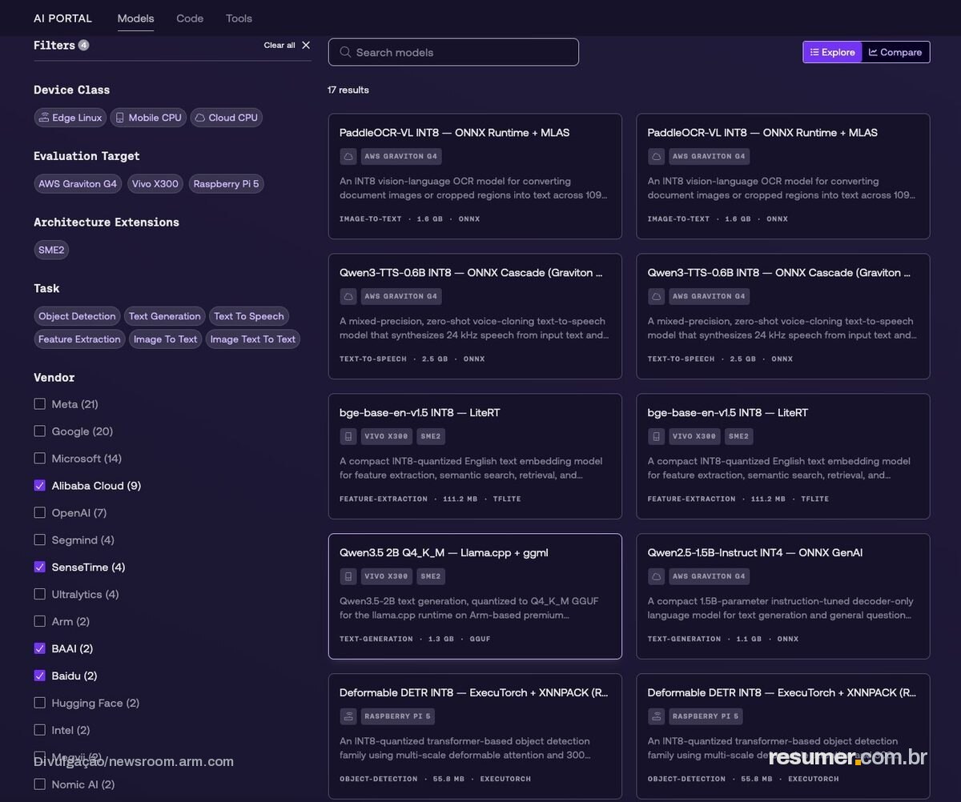961x802 pixels.
Task: Enable the OpenAI vendor checkbox
Action: click(x=39, y=513)
